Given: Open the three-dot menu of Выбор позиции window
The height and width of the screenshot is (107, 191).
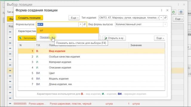Looking at the screenshot, I should pyautogui.click(x=178, y=5).
